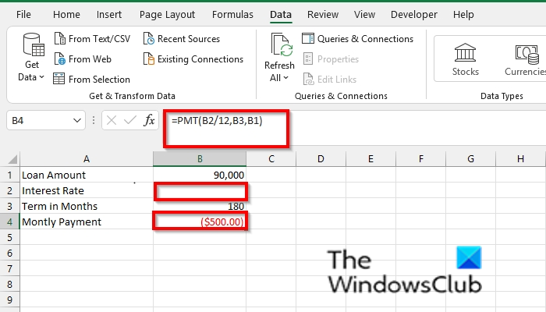
Task: Open Recent Sources
Action: [x=182, y=39]
